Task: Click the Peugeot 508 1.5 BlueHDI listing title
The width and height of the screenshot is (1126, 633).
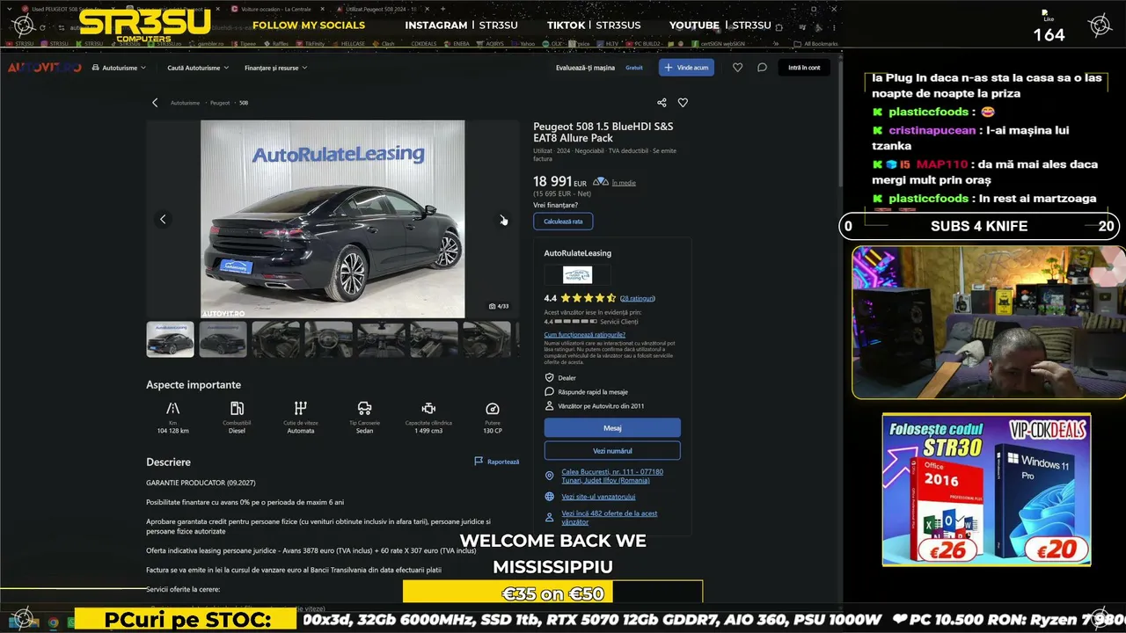Action: 603,132
